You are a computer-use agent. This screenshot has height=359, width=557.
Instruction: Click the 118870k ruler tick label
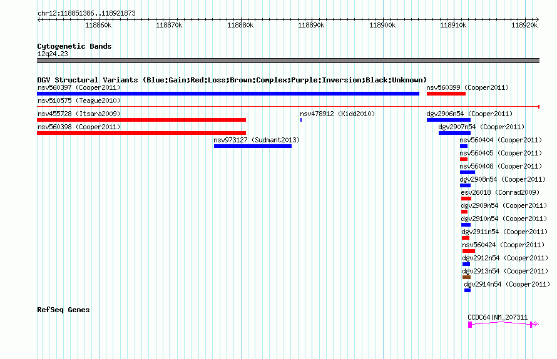[169, 25]
